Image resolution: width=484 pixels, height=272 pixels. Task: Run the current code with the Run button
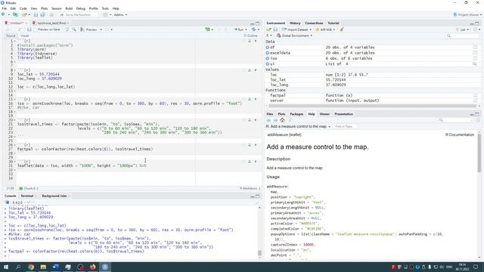[x=239, y=29]
